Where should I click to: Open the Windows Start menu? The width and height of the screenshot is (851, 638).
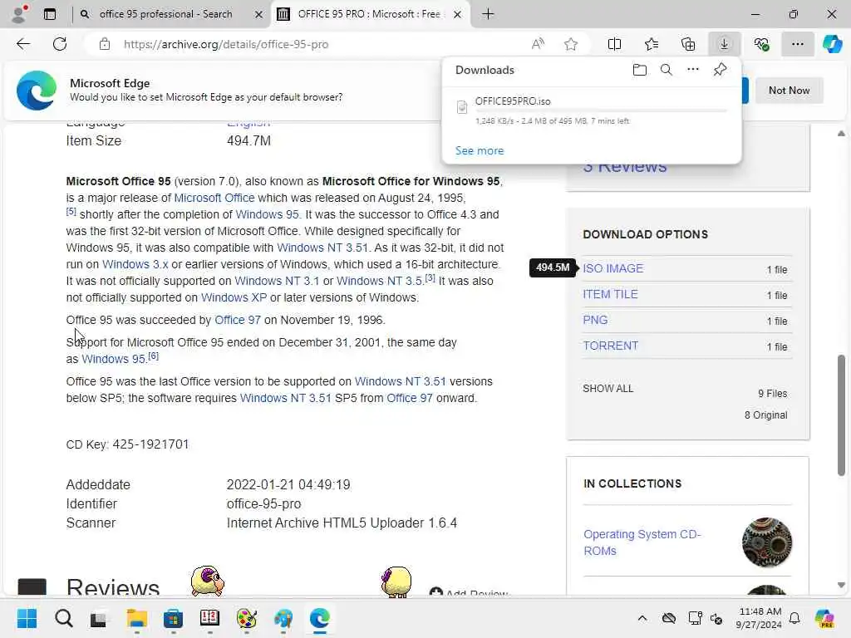27,618
